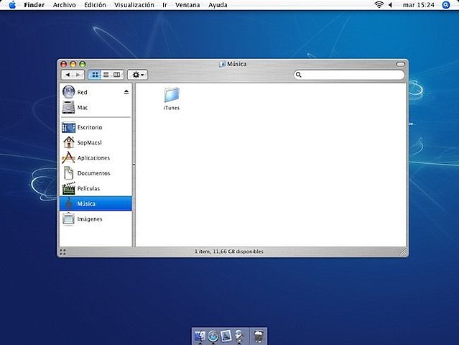
Task: Open the Ayuda menu
Action: (x=218, y=5)
